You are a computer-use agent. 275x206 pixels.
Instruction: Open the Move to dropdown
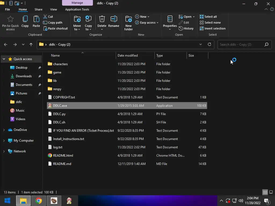[77, 23]
